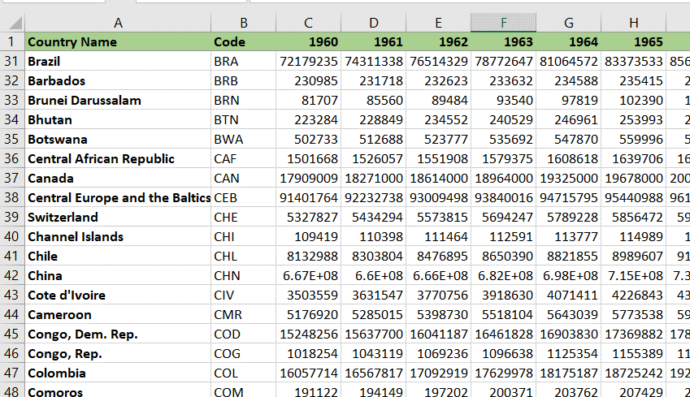Click Cameroon 1962 value 5398730
Screen dimensions: 690x397
(x=438, y=314)
